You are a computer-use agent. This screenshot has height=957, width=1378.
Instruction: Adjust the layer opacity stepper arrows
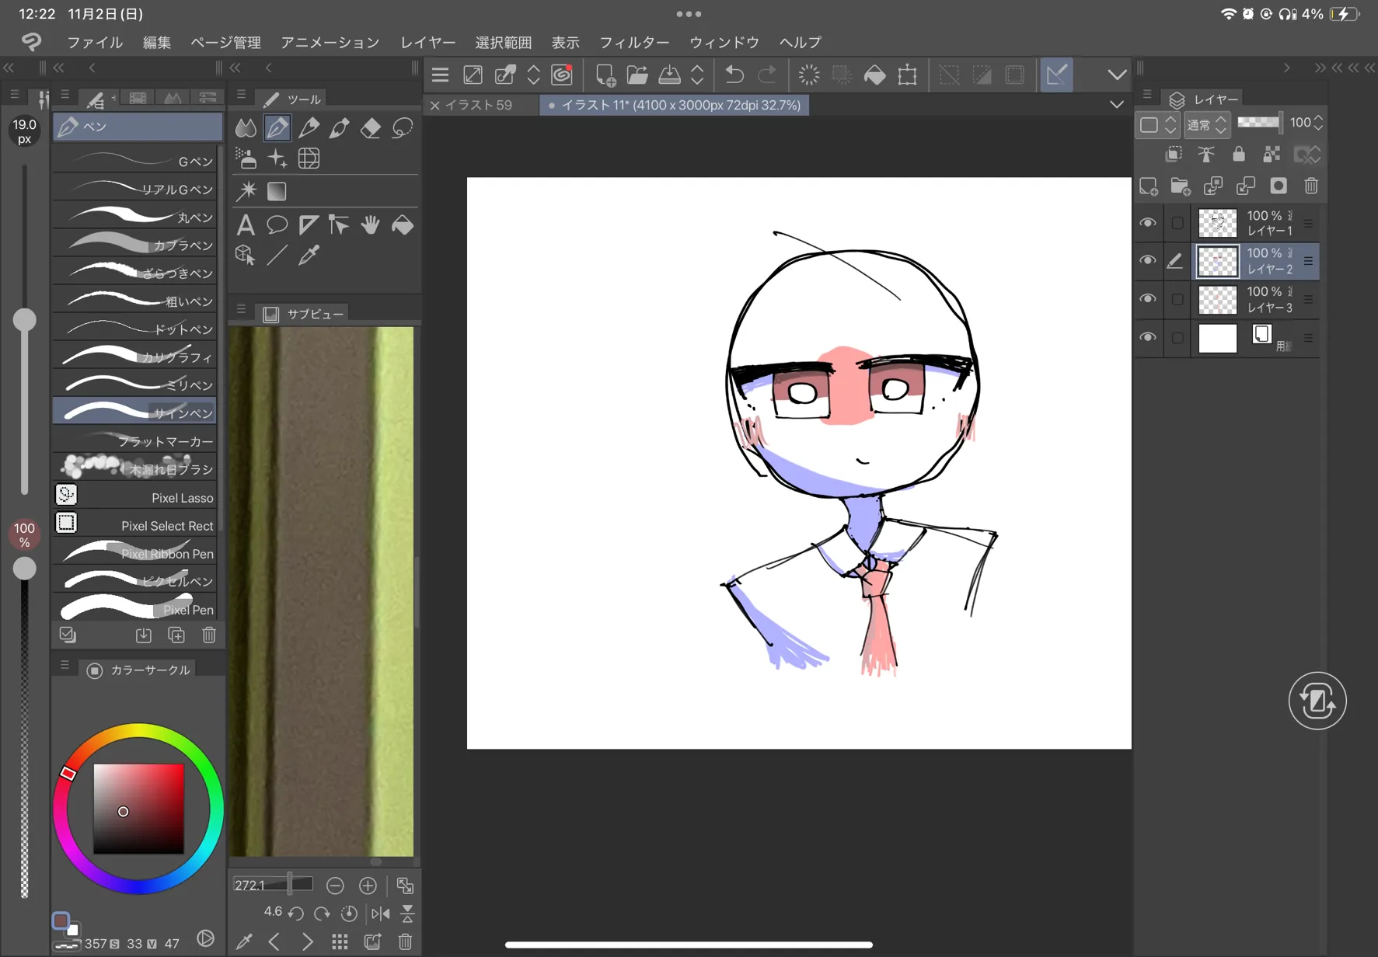[1318, 123]
